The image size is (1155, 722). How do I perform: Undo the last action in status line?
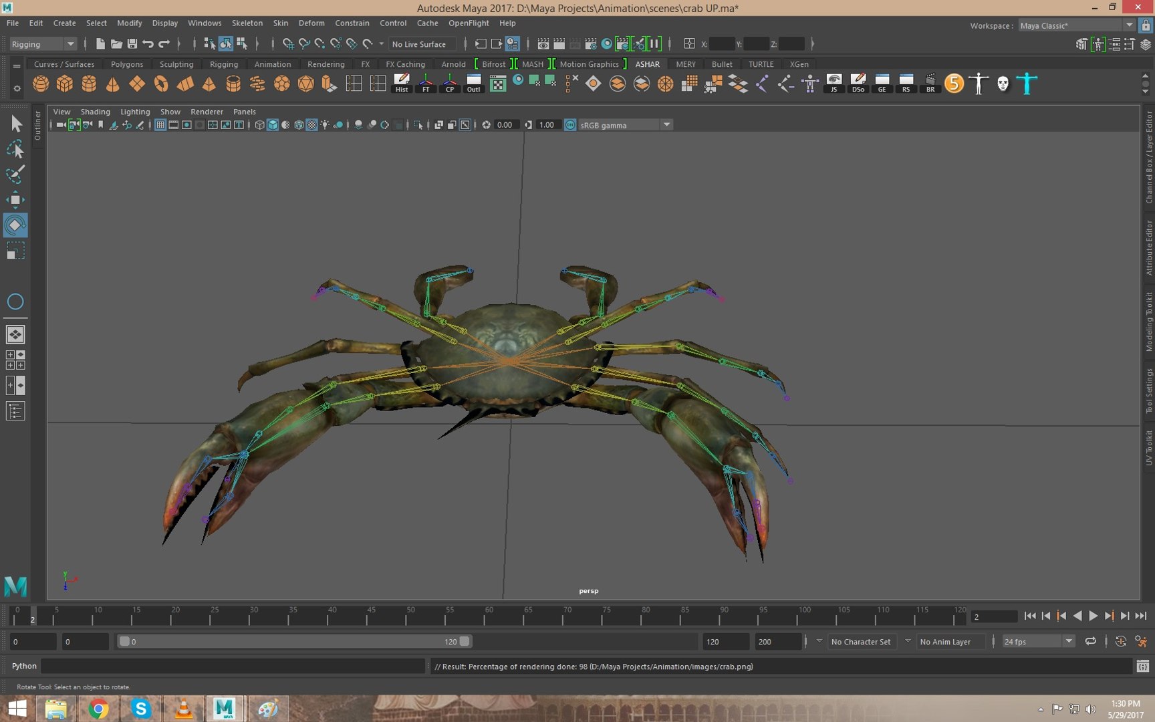148,44
